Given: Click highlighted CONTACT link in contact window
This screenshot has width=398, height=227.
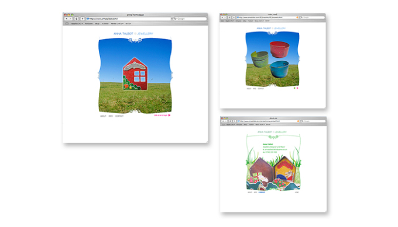Looking at the screenshot, I should click(x=262, y=193).
